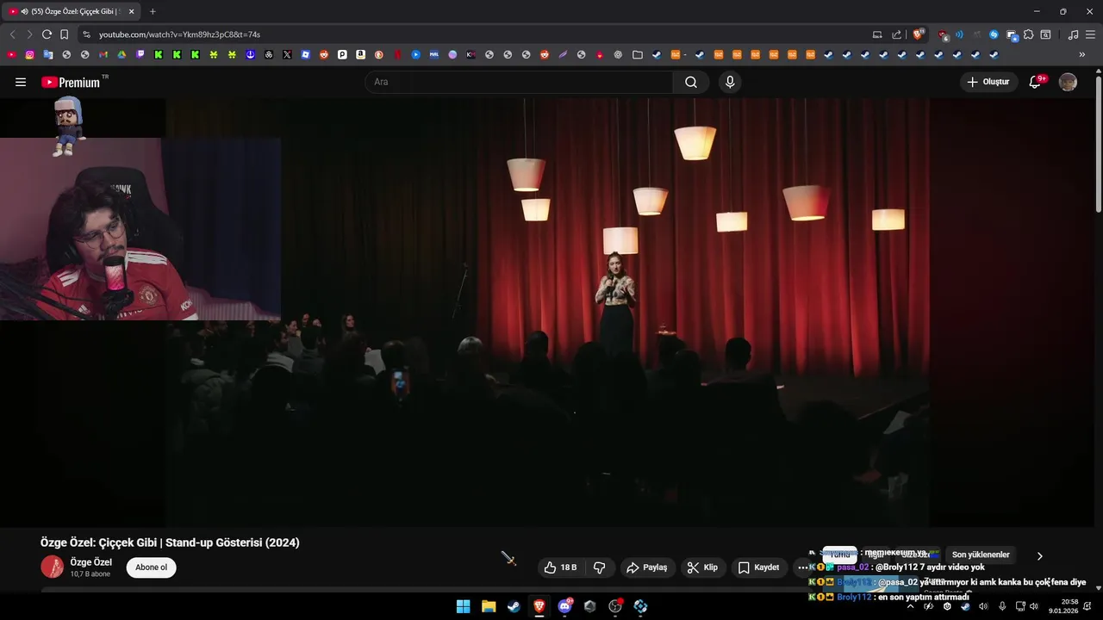Open Roblox bookmark icon
1103x620 pixels.
(x=305, y=54)
